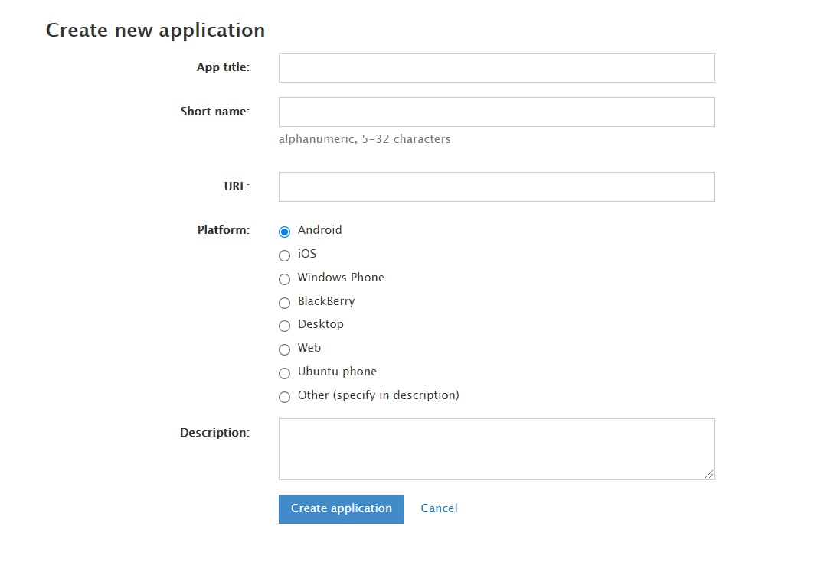Select the Android platform radio button
824x578 pixels.
pos(284,231)
